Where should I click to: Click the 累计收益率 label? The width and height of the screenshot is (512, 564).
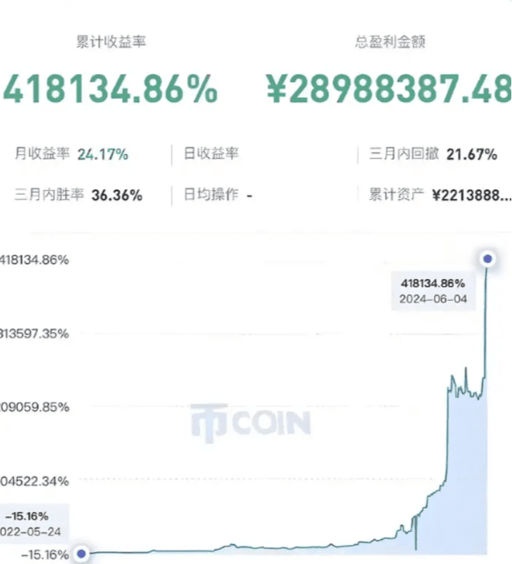point(111,41)
